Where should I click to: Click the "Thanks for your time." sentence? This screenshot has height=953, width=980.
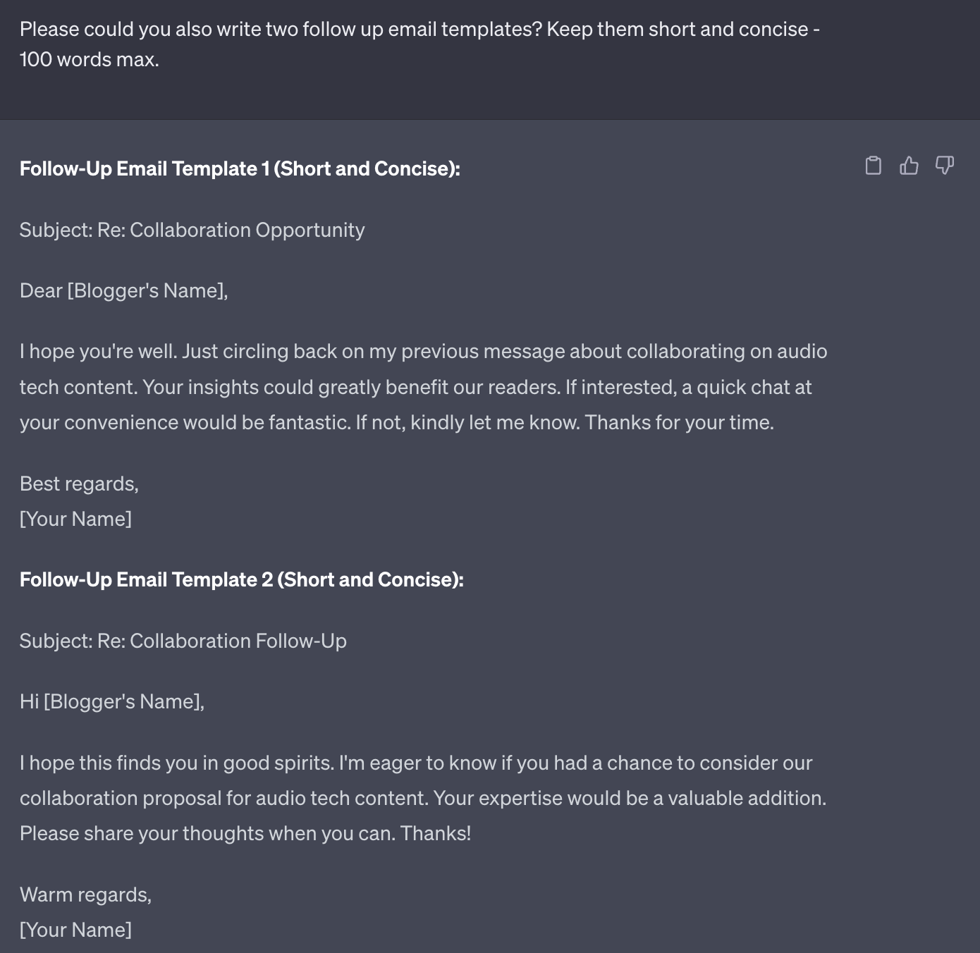(680, 422)
